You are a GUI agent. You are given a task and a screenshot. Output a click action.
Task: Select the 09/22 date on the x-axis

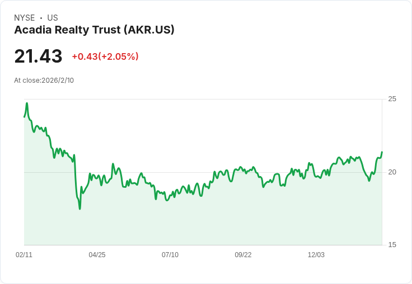coord(243,255)
